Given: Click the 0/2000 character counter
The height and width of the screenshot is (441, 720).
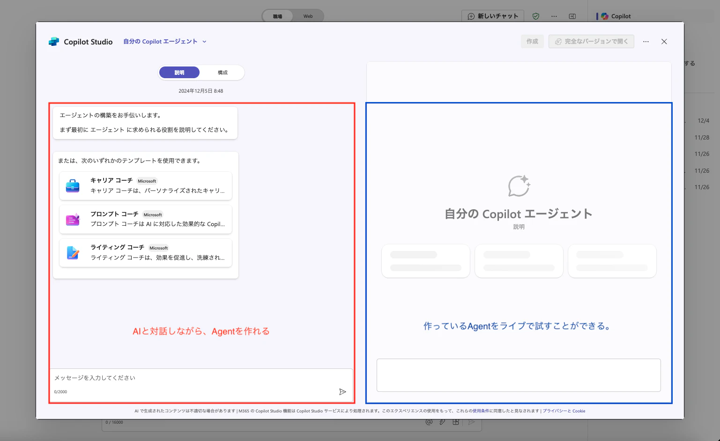Looking at the screenshot, I should 60,392.
